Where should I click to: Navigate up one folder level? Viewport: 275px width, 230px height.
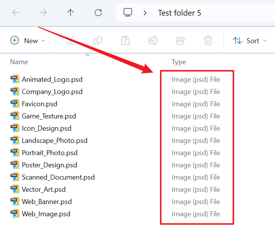(70, 13)
